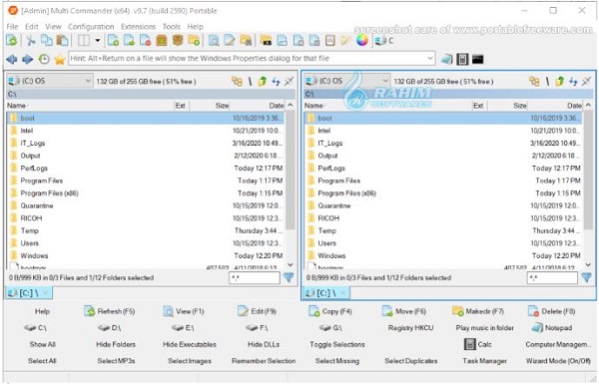
Task: Select the IT_Logs folder in left panel
Action: click(x=145, y=144)
